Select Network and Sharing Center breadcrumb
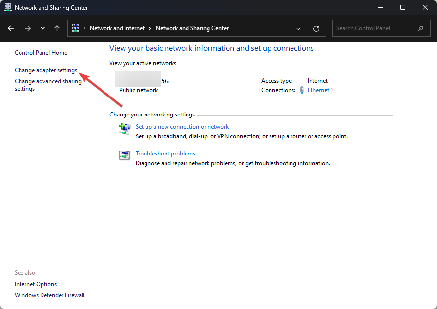 click(192, 28)
